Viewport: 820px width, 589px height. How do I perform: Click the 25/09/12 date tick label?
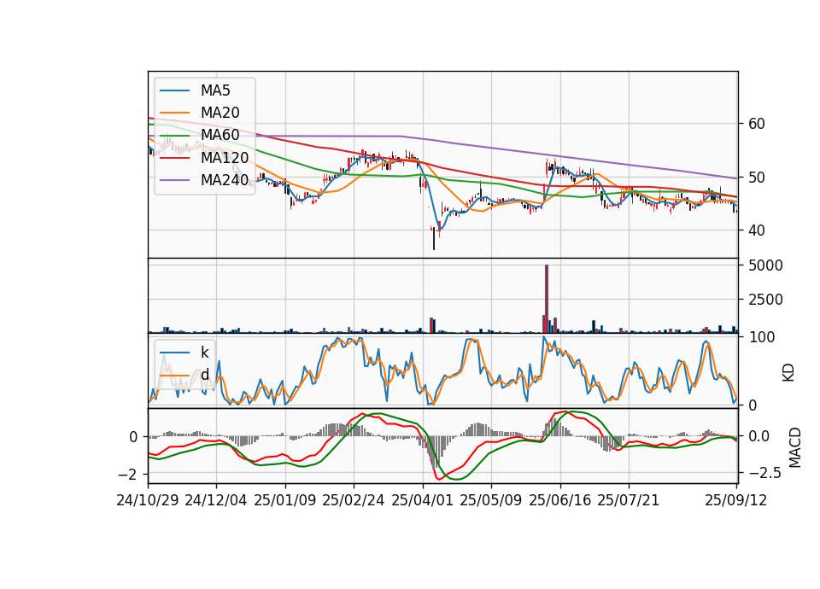pos(736,500)
